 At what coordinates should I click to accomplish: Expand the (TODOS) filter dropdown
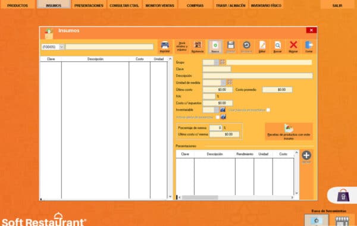tap(61, 47)
